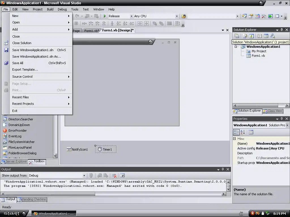
Task: Open the Show output from Debug dropdown
Action: tap(84, 175)
